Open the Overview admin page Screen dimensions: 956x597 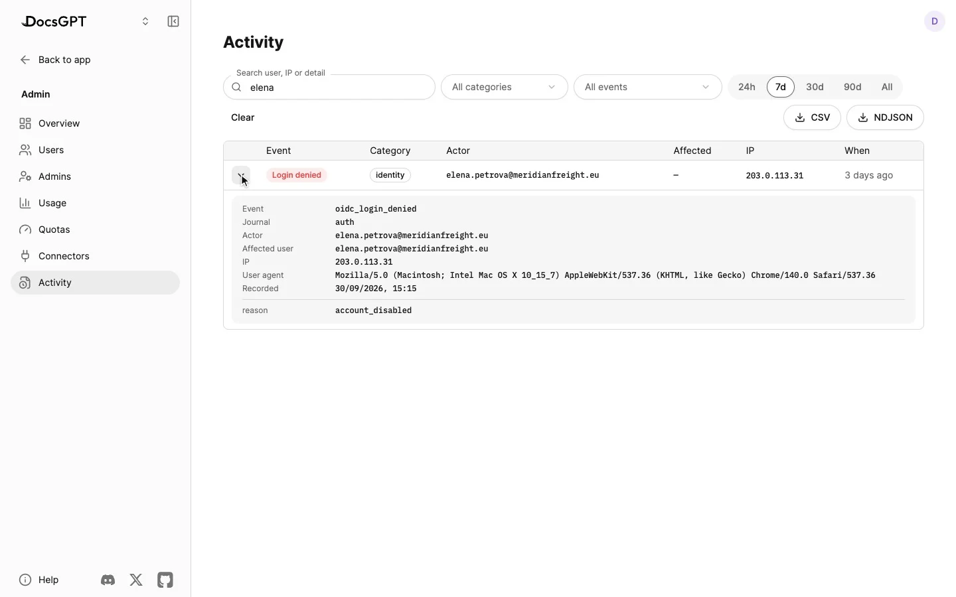point(95,123)
